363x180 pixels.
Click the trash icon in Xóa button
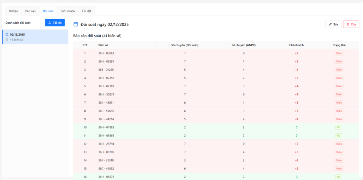(348, 24)
